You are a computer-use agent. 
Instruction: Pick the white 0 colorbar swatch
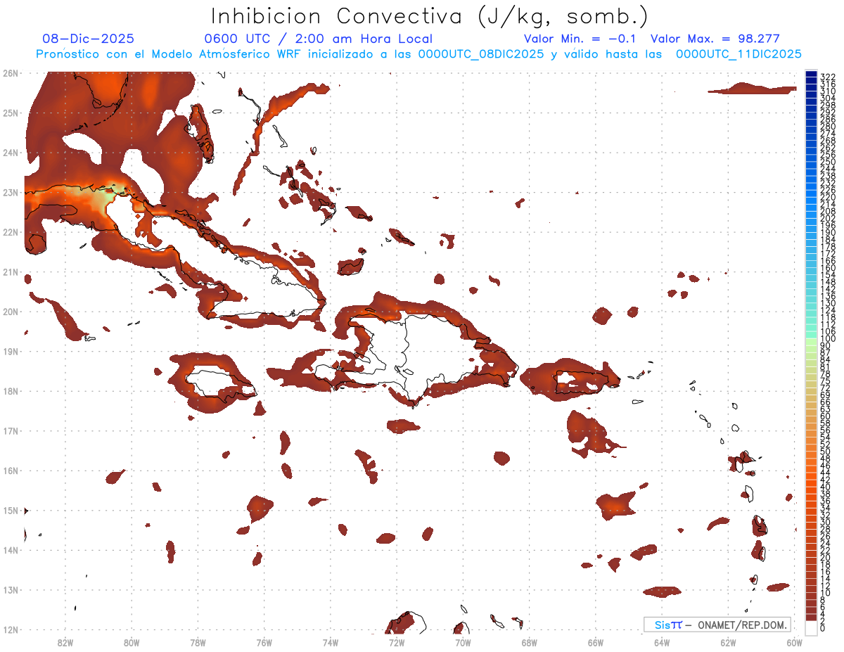tap(811, 627)
